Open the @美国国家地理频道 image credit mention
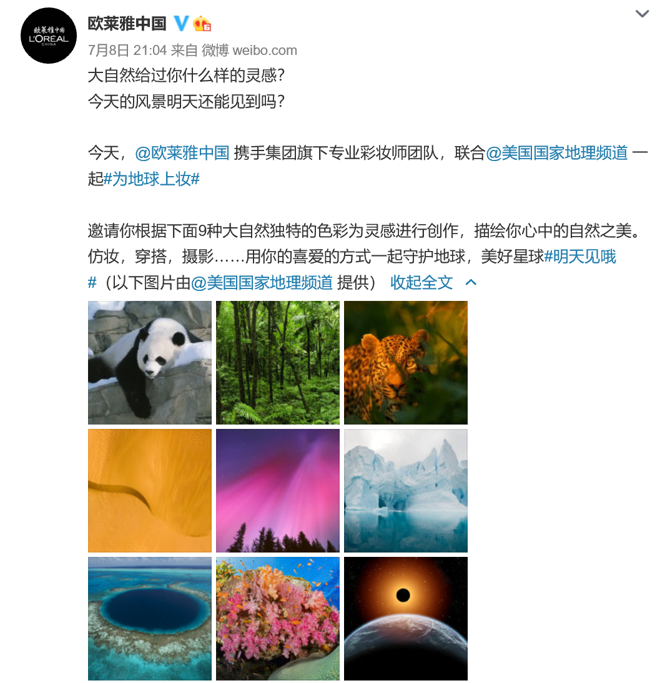 pos(262,282)
